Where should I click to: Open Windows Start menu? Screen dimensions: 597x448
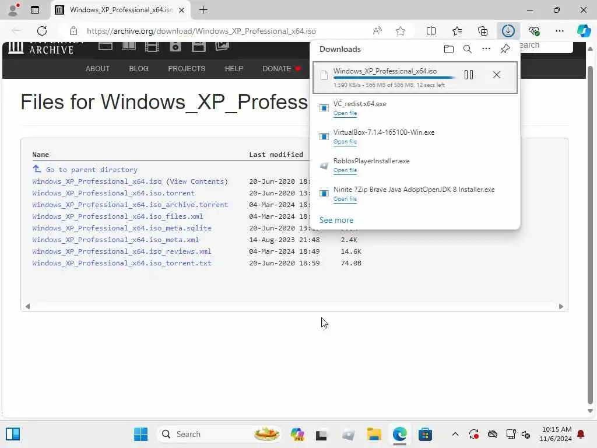click(141, 434)
